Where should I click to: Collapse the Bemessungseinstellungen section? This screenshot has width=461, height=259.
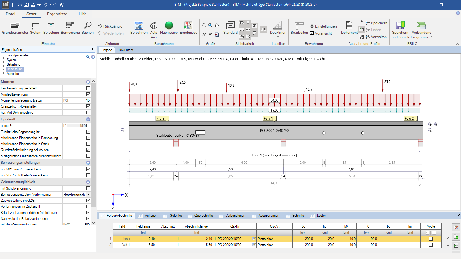click(88, 163)
